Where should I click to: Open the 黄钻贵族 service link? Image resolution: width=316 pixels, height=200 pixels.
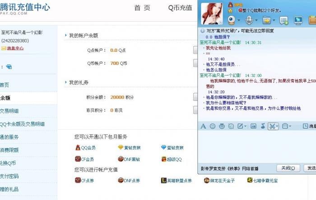[x=129, y=148]
